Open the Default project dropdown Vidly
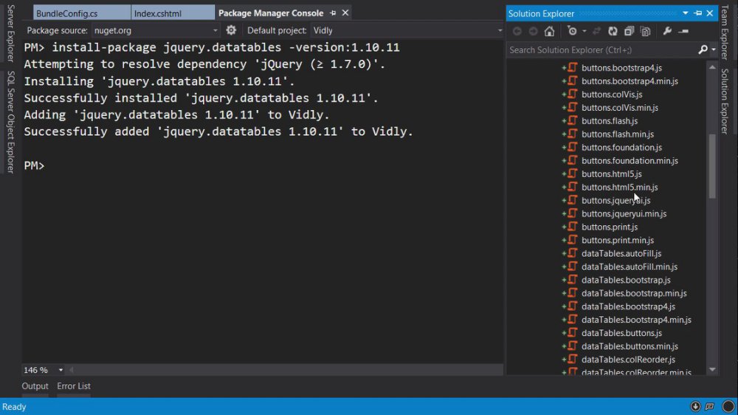Image resolution: width=738 pixels, height=415 pixels. pyautogui.click(x=407, y=30)
